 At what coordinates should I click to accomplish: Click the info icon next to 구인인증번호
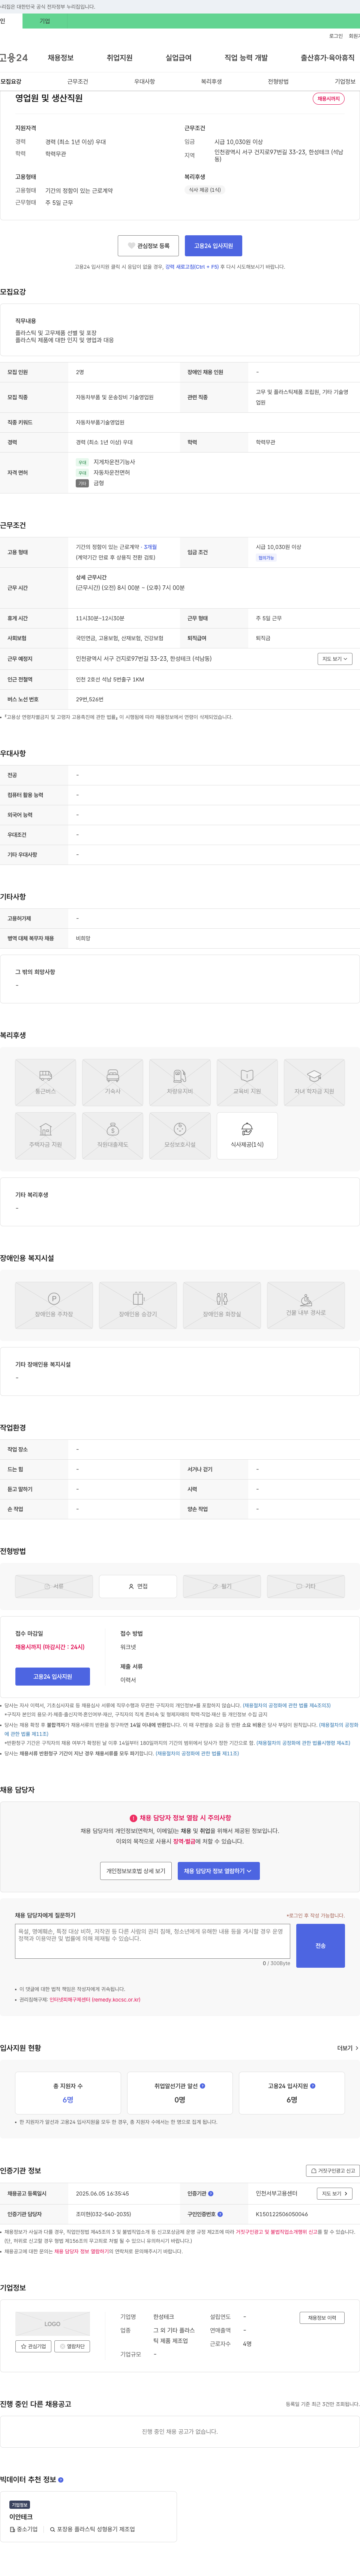220,2214
